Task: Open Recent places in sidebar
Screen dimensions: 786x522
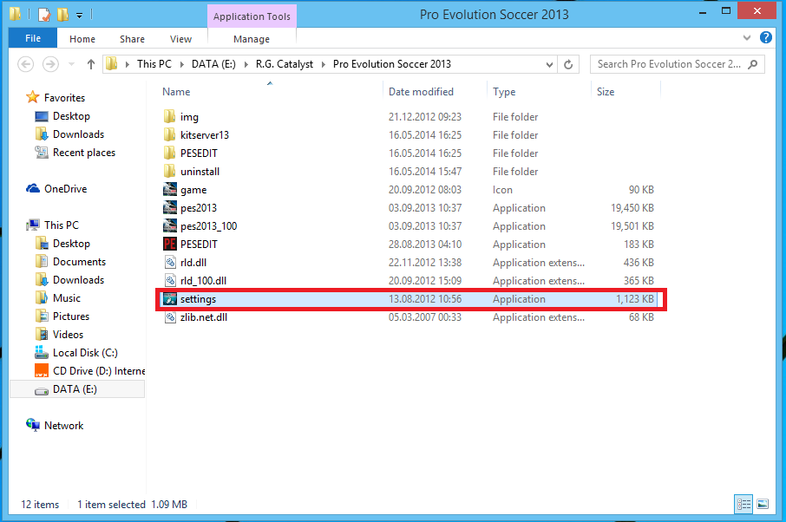Action: click(x=84, y=153)
